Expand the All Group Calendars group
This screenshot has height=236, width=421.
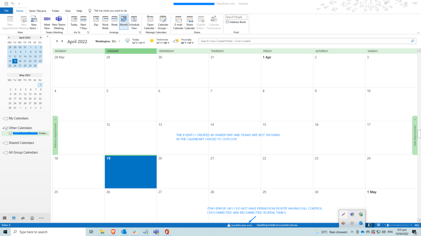pos(3,152)
